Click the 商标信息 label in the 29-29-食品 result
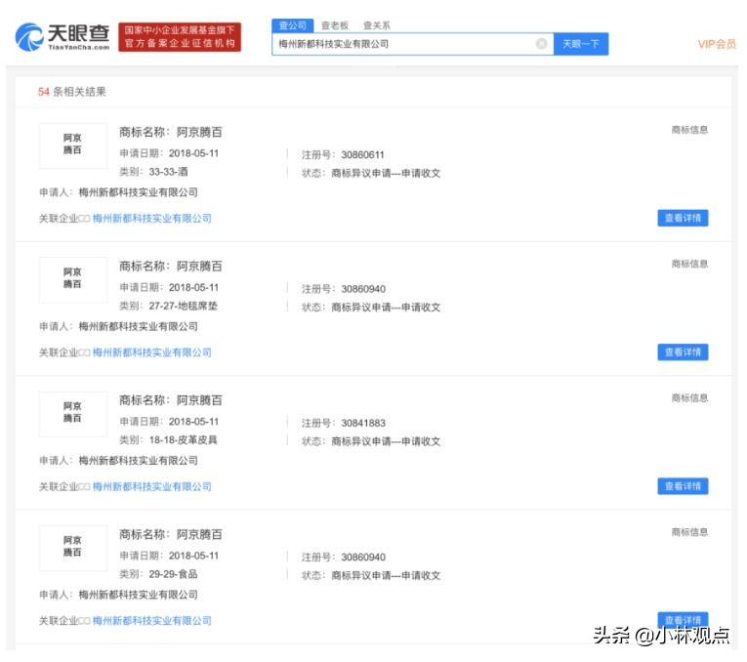 689,532
